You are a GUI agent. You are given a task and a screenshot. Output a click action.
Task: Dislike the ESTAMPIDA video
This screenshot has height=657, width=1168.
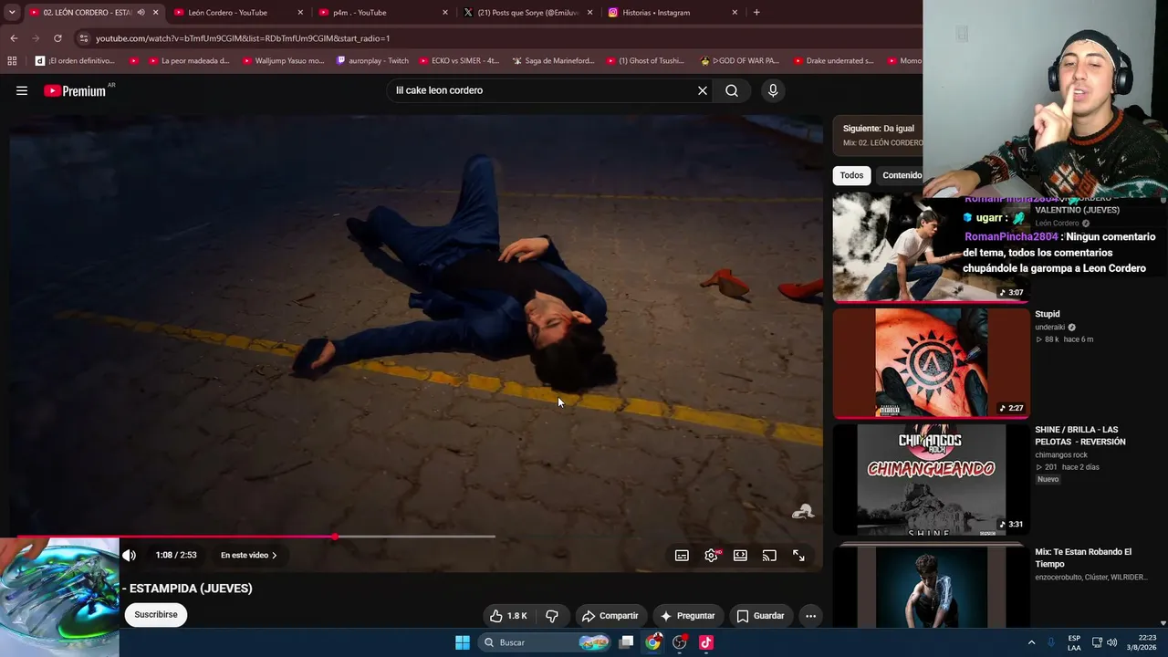click(552, 616)
